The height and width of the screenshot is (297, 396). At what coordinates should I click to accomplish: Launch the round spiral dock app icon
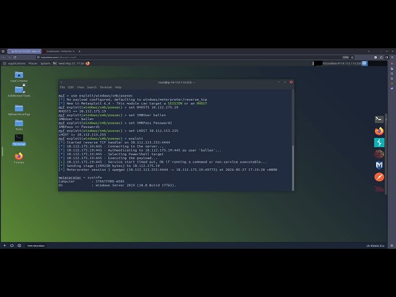coord(379,154)
